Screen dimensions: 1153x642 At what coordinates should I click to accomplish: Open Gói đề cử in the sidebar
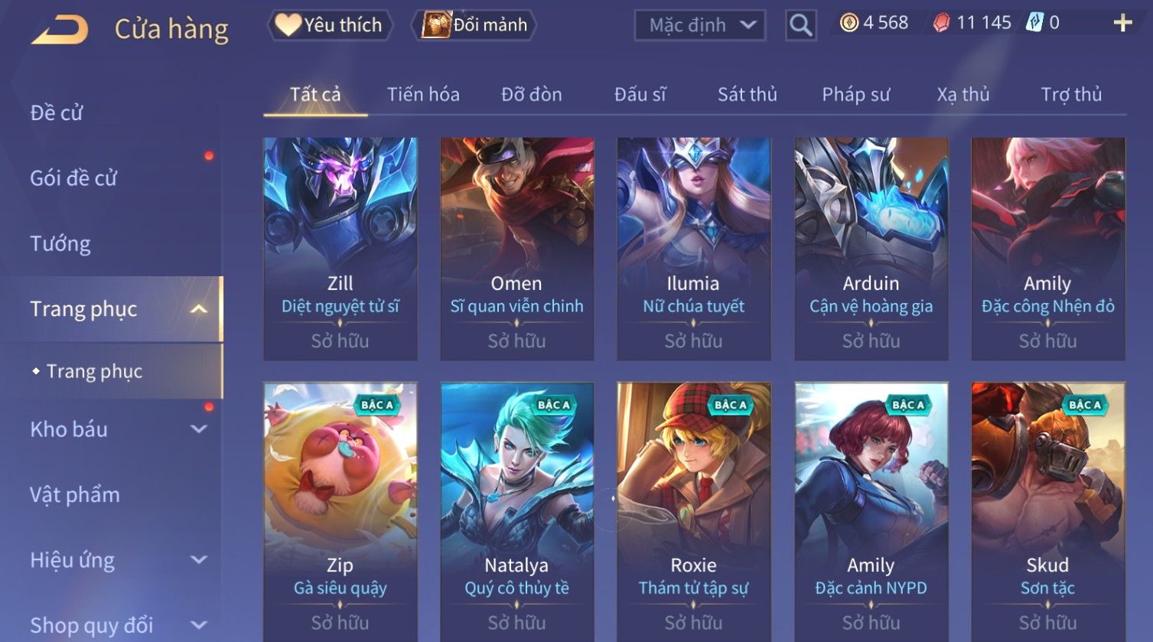73,178
